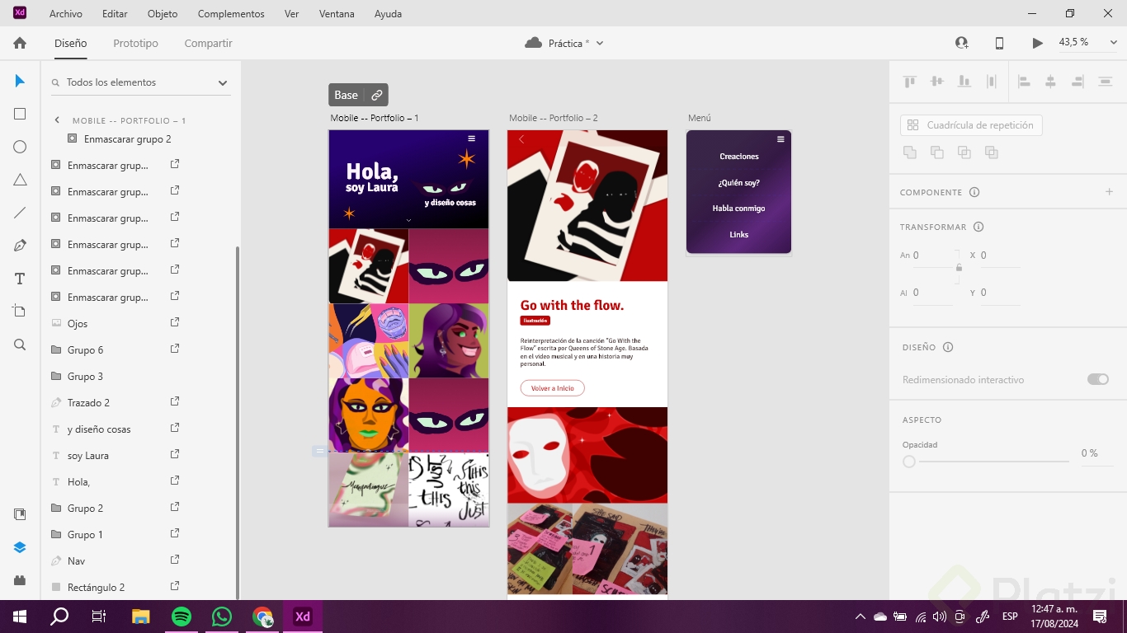Click the width An input field
The width and height of the screenshot is (1127, 633).
(932, 256)
